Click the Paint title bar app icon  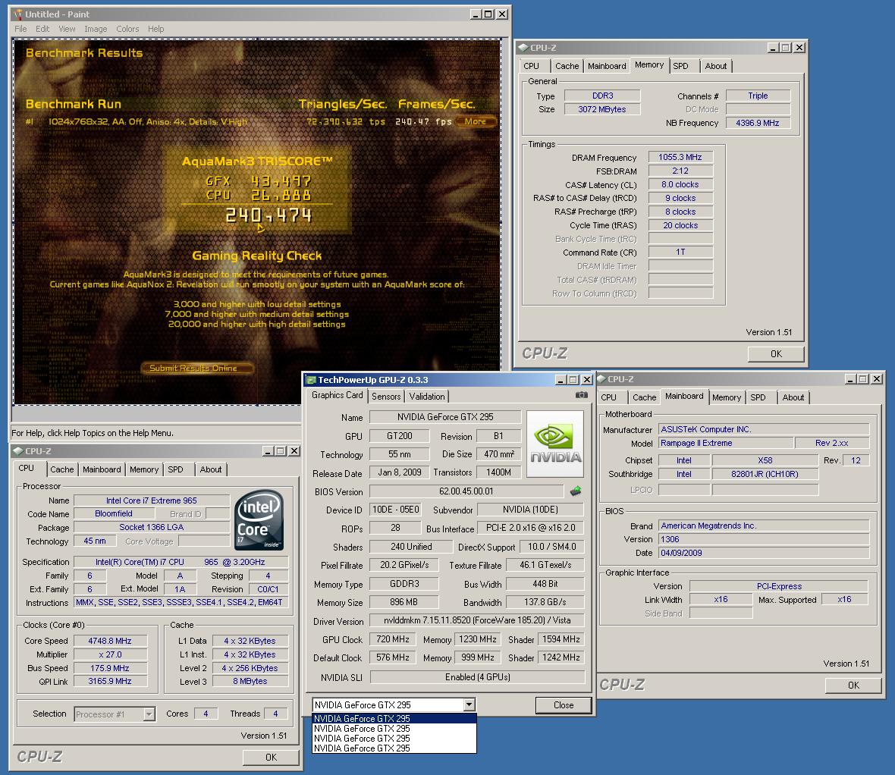click(x=18, y=14)
